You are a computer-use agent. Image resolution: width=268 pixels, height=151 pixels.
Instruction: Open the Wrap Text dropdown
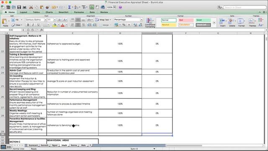point(110,20)
